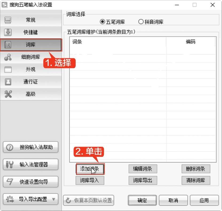The image size is (222, 211).
Task: Click the window icon beside 外观
Action: pyautogui.click(x=8, y=69)
